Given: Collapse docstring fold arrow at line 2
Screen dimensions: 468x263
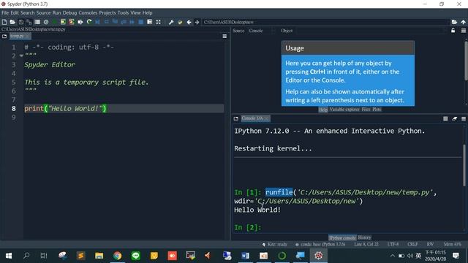Looking at the screenshot, I should (x=21, y=56).
